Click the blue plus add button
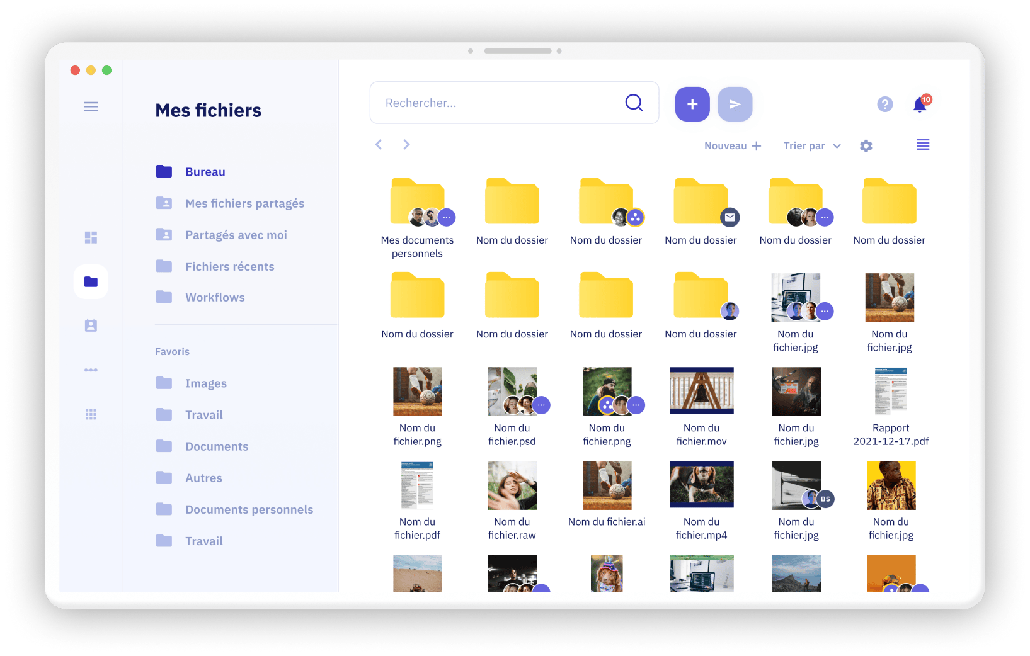The image size is (1030, 656). pyautogui.click(x=692, y=104)
